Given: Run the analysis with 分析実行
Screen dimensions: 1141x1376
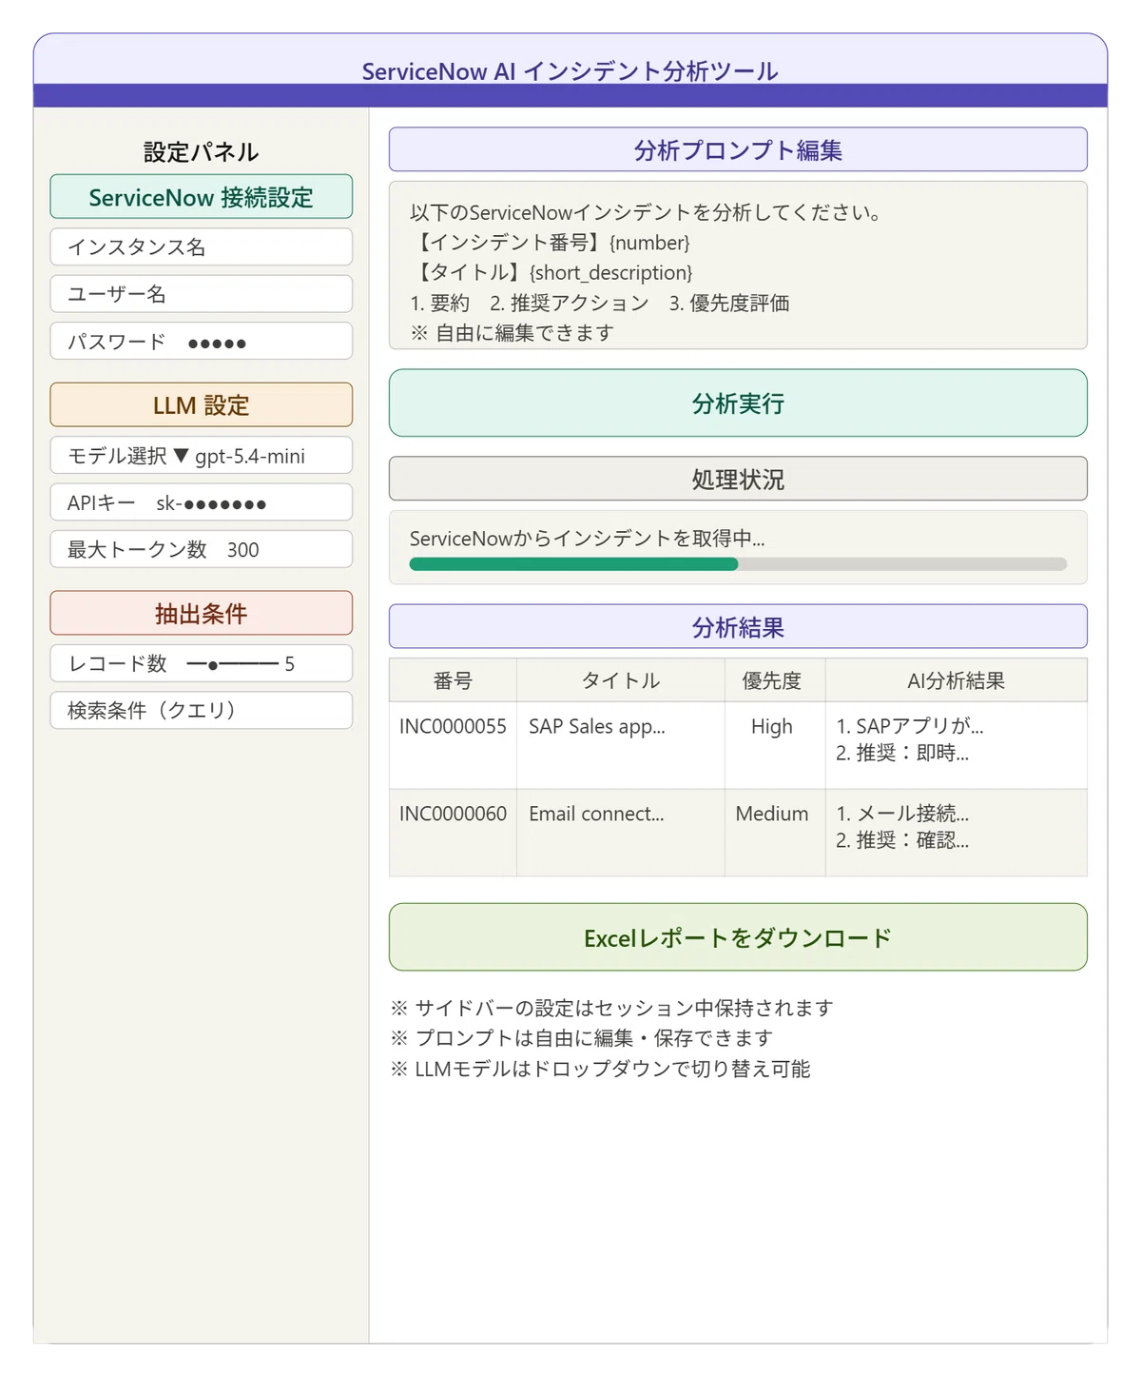Looking at the screenshot, I should (738, 403).
